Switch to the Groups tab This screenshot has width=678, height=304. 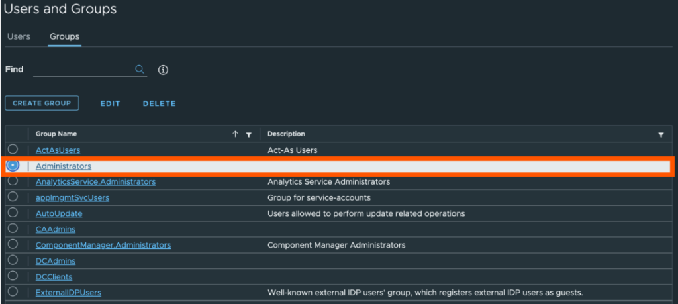(64, 36)
